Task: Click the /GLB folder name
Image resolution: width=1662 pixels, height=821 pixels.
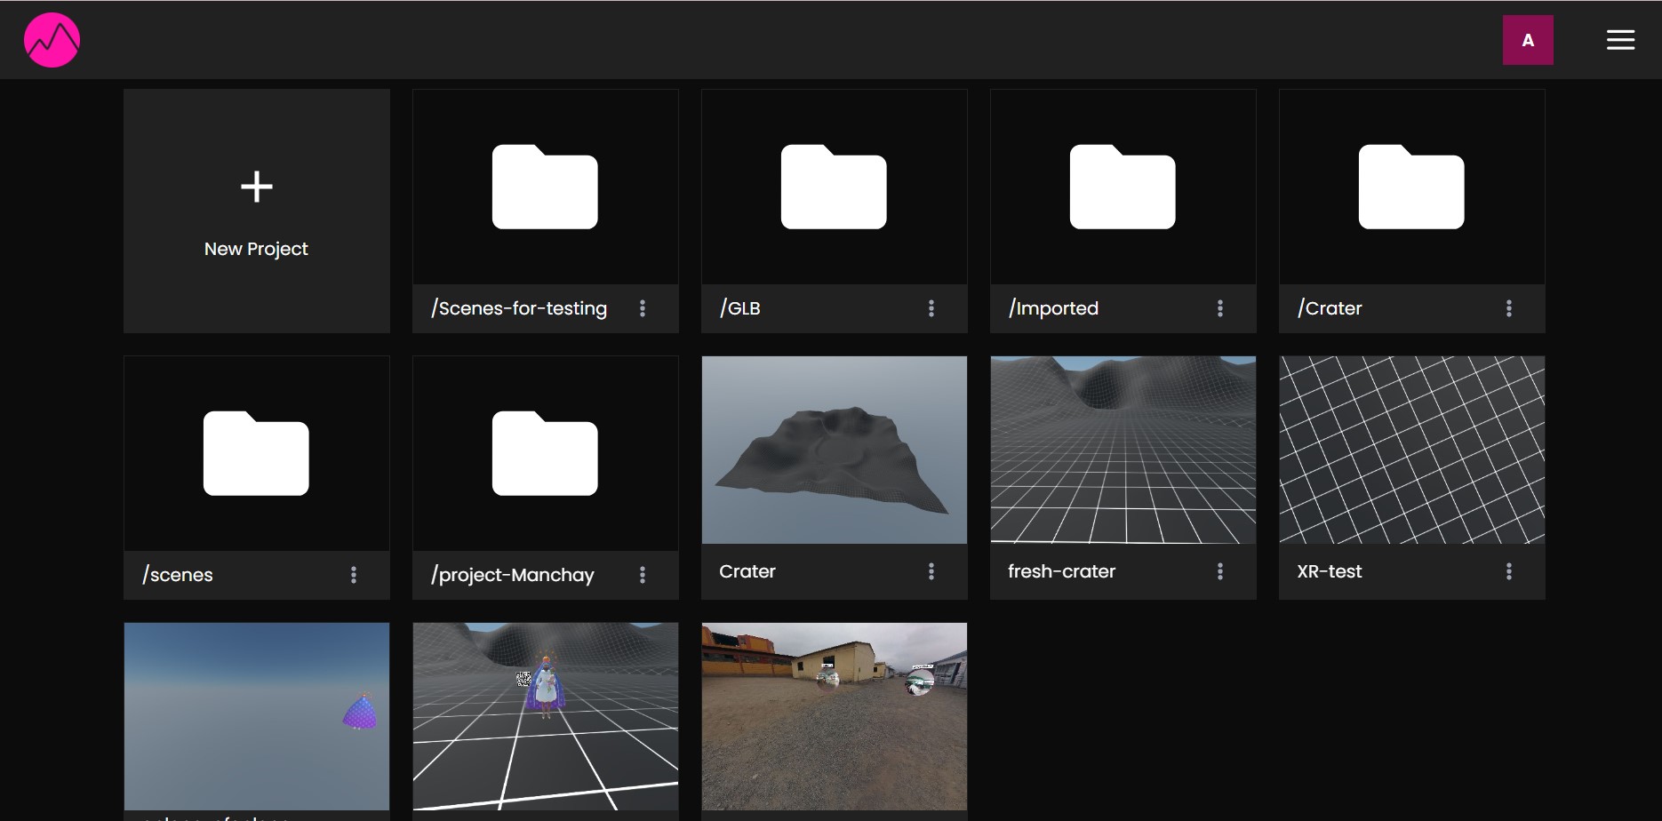Action: point(740,308)
